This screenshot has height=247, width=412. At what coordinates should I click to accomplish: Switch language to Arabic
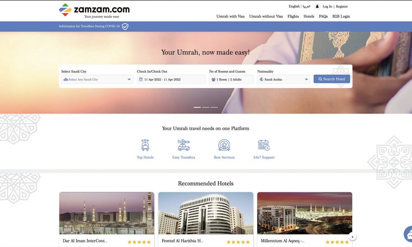pos(307,6)
